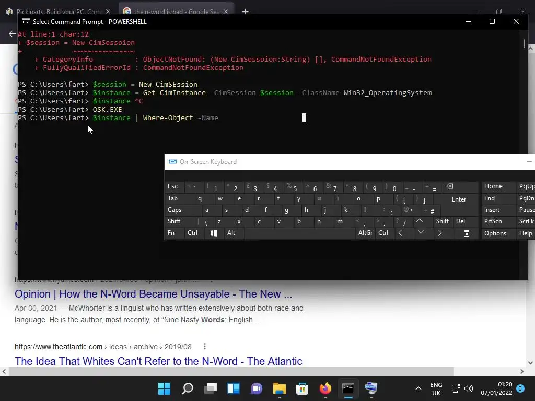This screenshot has height=401, width=535.
Task: Open clock and date 01:20 07/01/2022
Action: pyautogui.click(x=496, y=388)
